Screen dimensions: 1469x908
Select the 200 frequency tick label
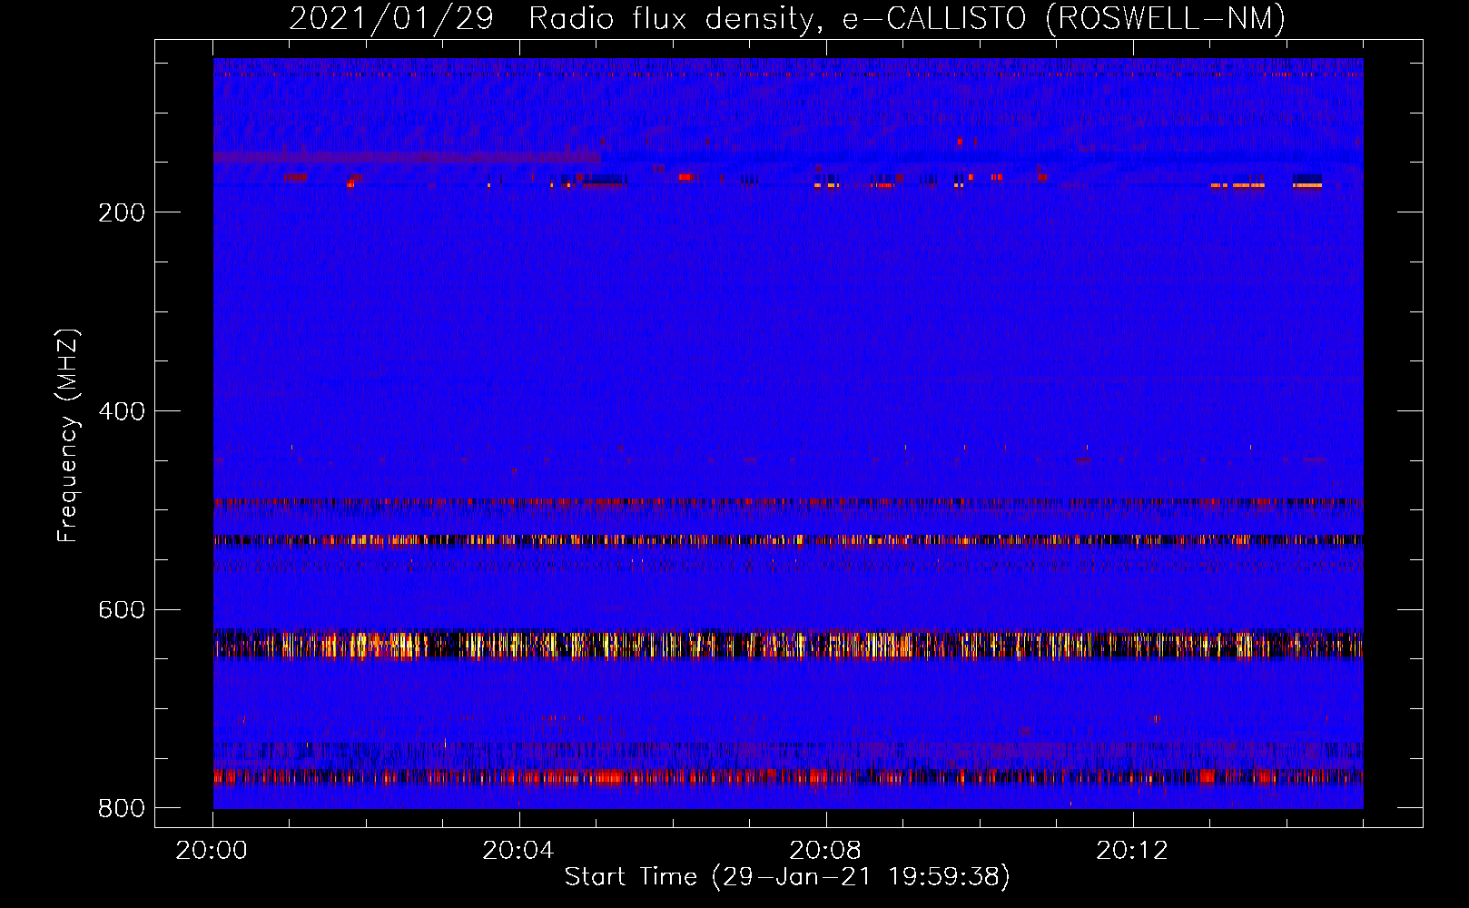pos(122,212)
